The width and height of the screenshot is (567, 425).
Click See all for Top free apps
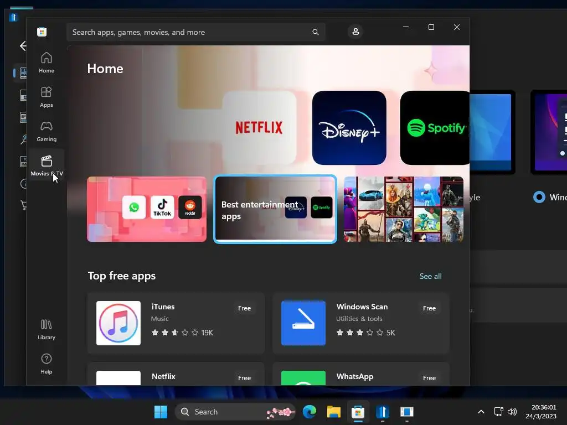430,276
